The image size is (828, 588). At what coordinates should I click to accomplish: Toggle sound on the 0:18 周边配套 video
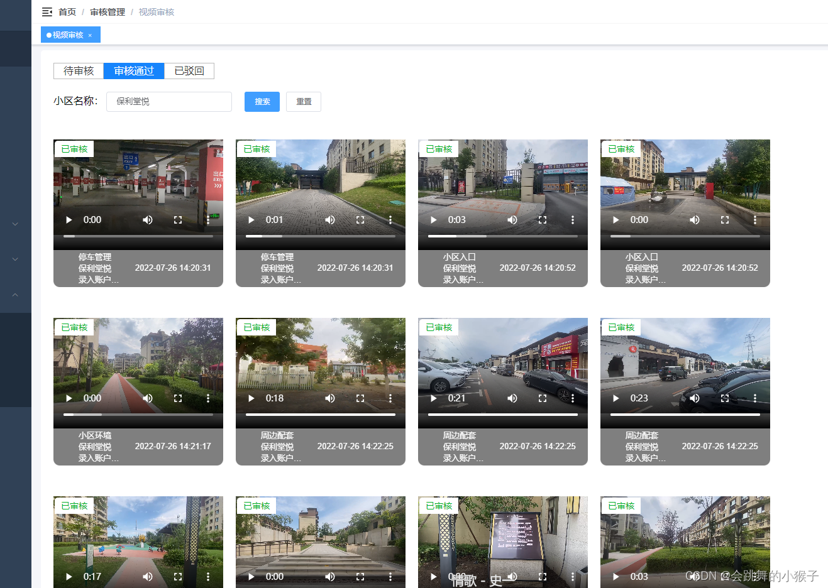[329, 398]
